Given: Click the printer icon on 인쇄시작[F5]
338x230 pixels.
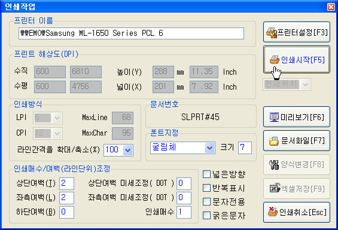Looking at the screenshot, I should [275, 60].
